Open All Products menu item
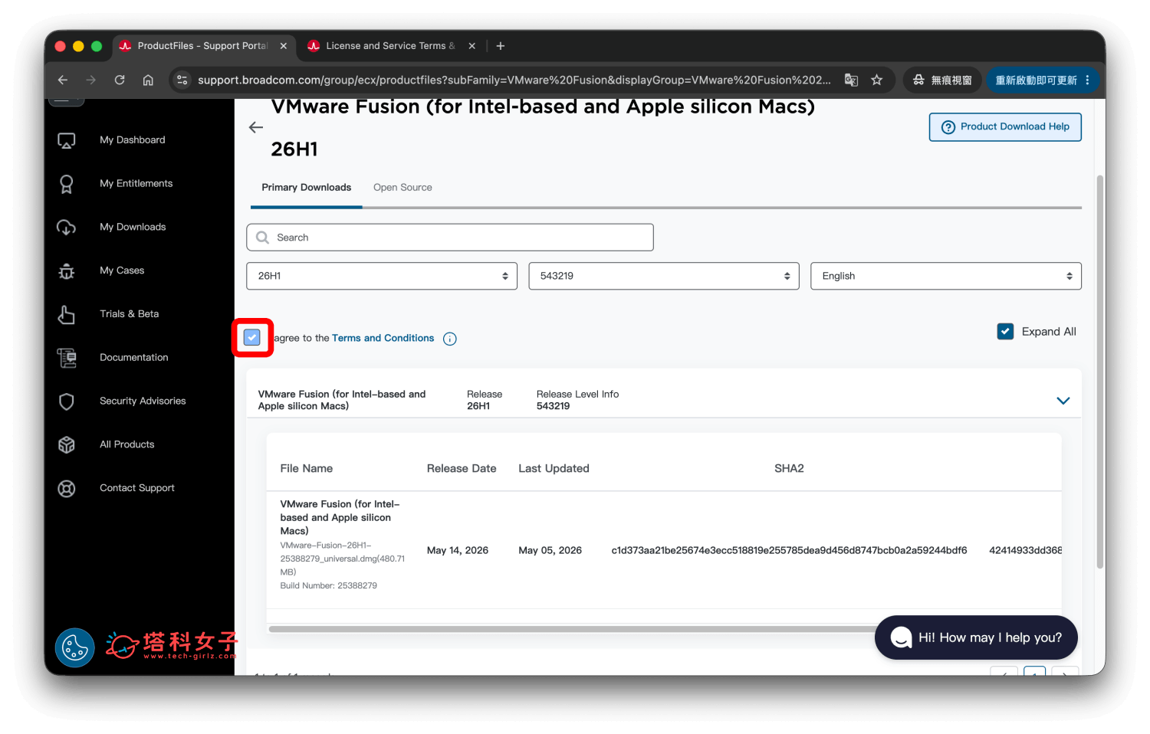The height and width of the screenshot is (734, 1150). point(127,445)
